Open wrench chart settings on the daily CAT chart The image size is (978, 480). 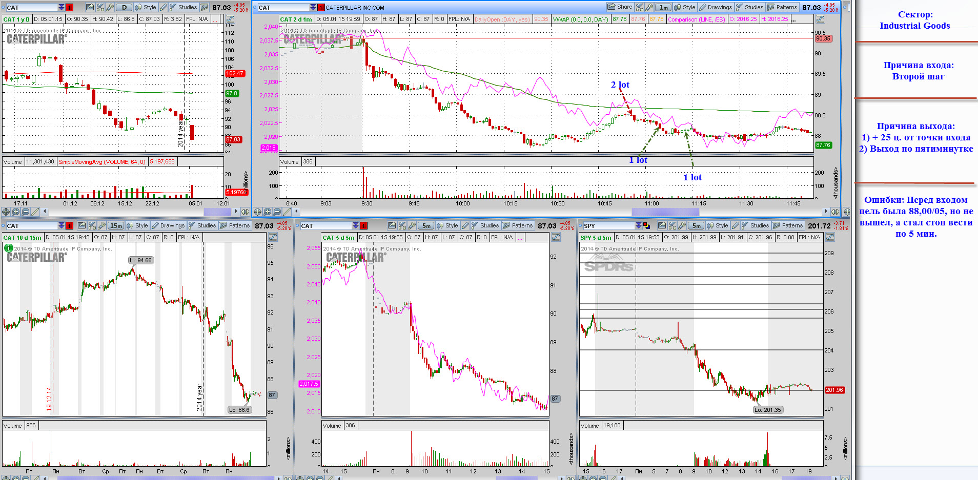pyautogui.click(x=110, y=7)
